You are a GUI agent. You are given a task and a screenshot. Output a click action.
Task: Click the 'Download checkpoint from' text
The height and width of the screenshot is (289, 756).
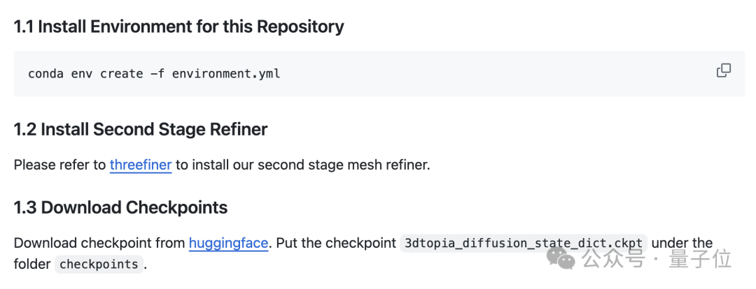click(99, 244)
